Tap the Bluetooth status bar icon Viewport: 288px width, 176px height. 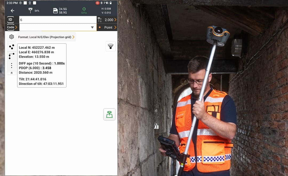[101, 3]
